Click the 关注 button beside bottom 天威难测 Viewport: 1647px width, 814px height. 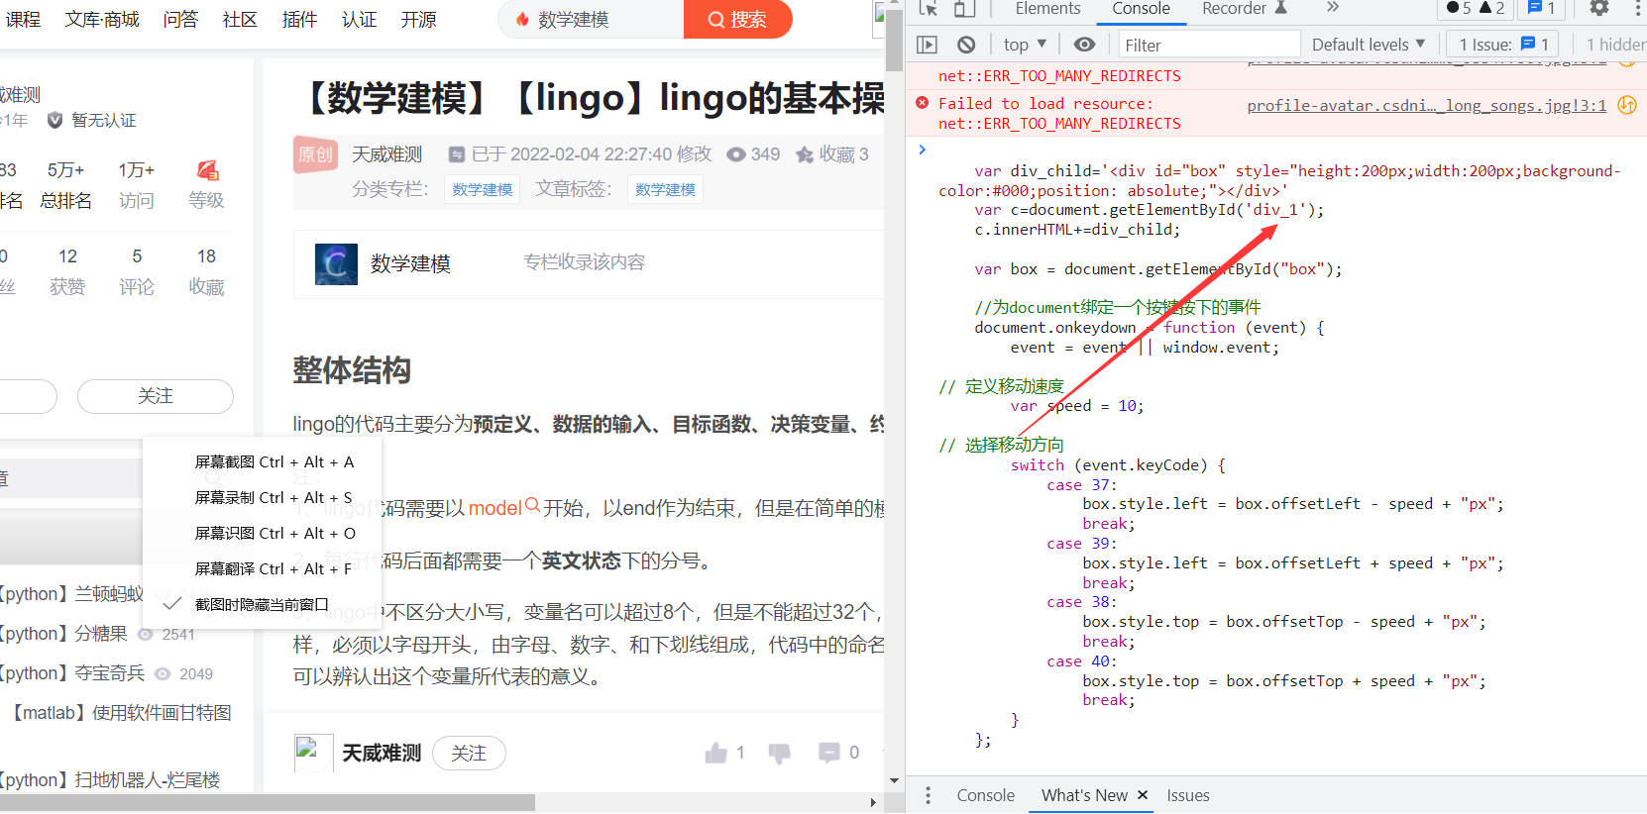click(469, 754)
